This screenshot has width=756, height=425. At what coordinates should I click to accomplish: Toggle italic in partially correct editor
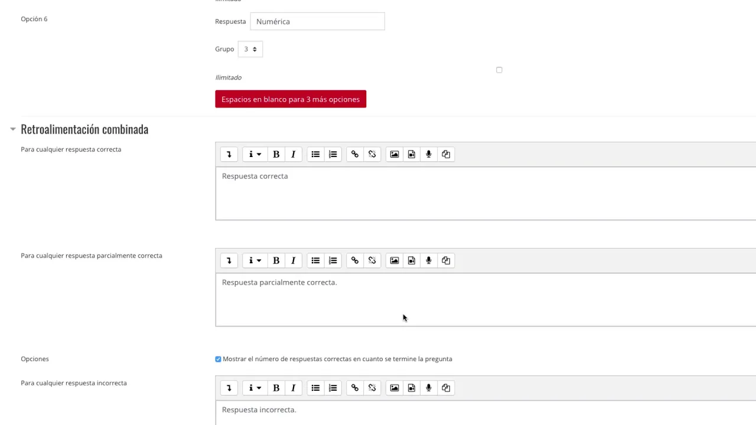click(293, 260)
